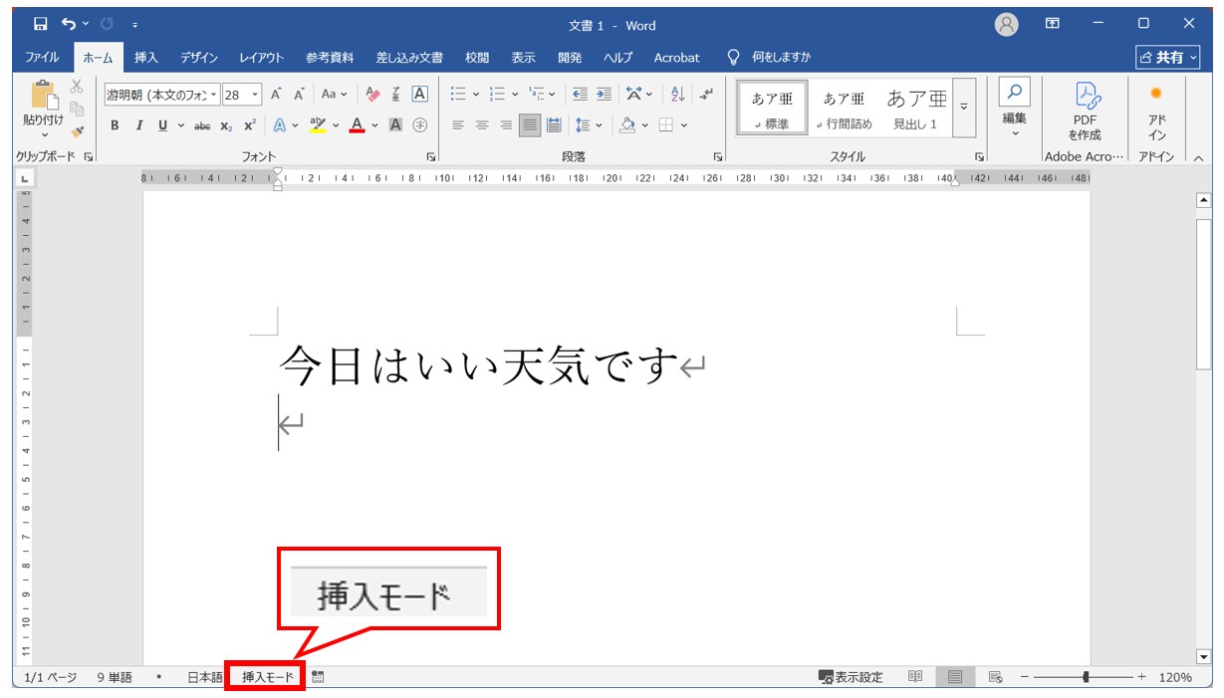
Task: Open the borders dropdown
Action: pos(684,125)
